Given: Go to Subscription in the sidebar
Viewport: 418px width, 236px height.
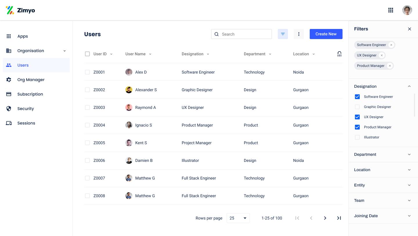Looking at the screenshot, I should coord(30,94).
